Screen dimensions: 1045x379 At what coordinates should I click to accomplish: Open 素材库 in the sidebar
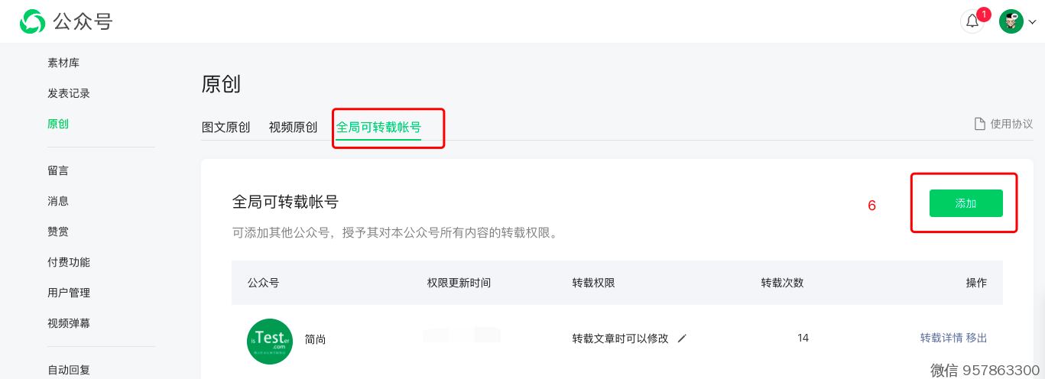63,63
